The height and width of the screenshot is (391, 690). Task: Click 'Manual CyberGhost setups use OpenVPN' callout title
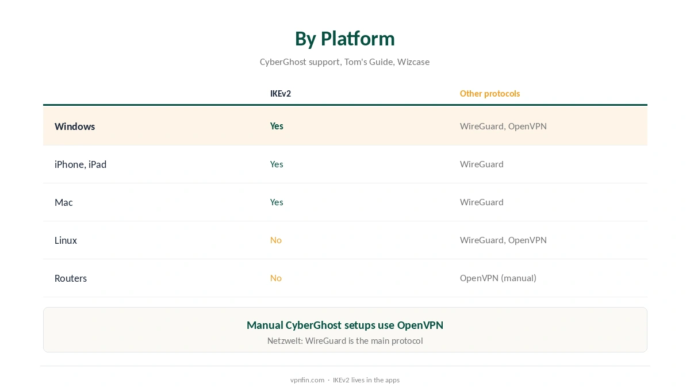pos(345,325)
